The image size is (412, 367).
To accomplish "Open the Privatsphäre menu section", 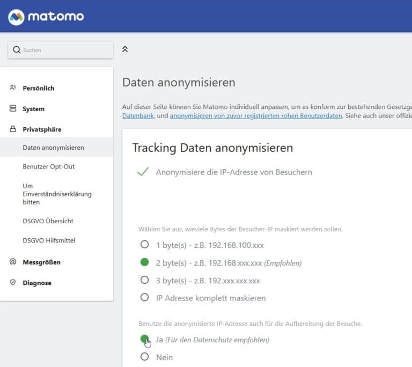I will pos(42,129).
